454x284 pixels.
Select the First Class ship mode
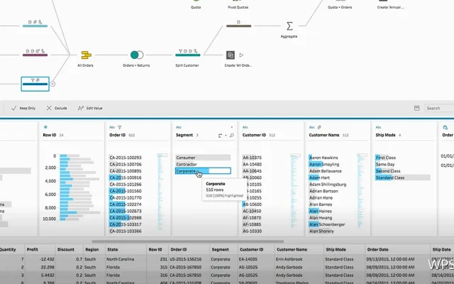pyautogui.click(x=385, y=158)
